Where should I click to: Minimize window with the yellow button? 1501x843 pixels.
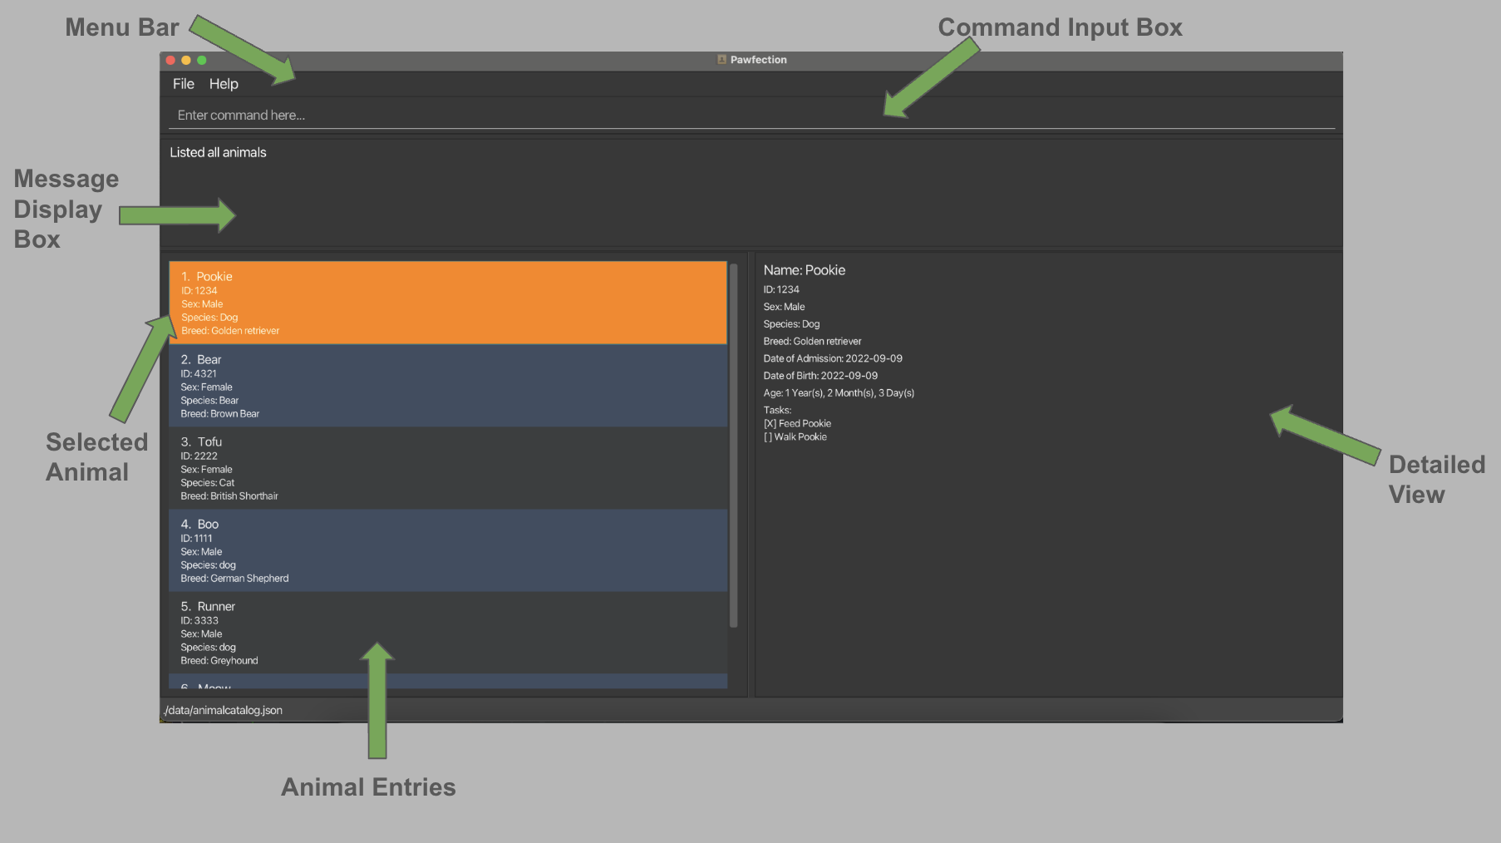tap(186, 60)
